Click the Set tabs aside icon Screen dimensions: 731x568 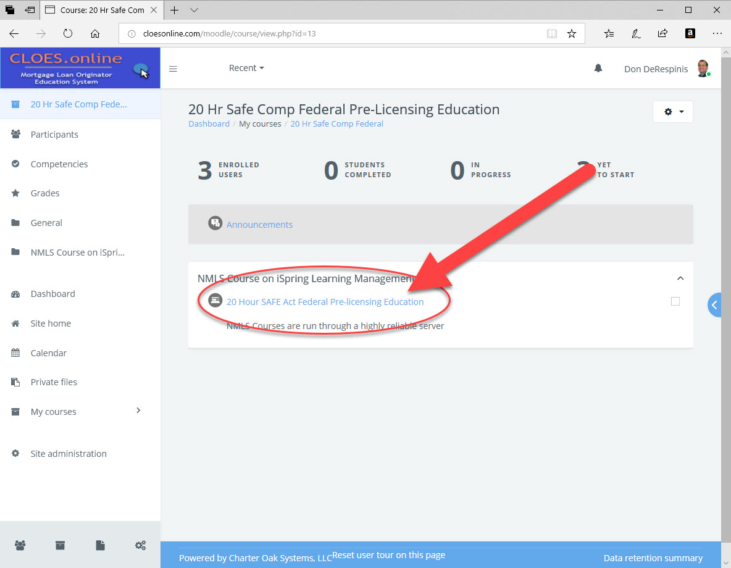30,10
